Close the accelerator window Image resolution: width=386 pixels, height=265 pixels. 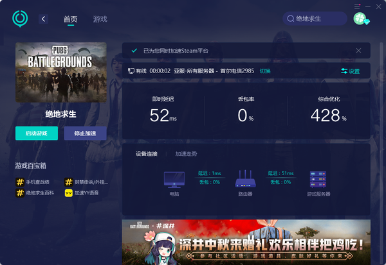coord(379,6)
